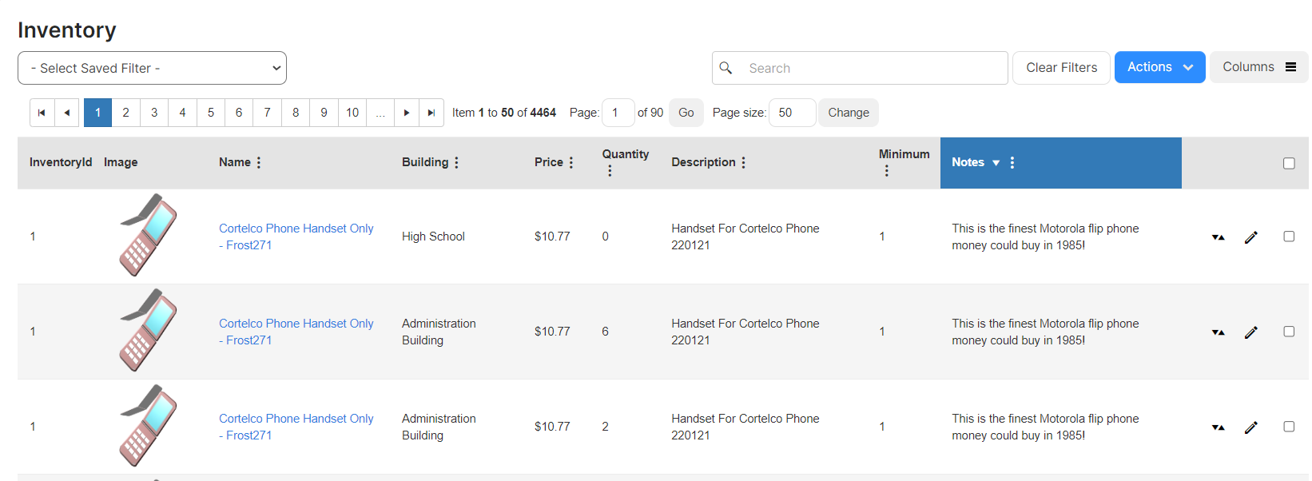1312x481 pixels.
Task: Click the transfer arrows icon in High School row
Action: pyautogui.click(x=1219, y=237)
